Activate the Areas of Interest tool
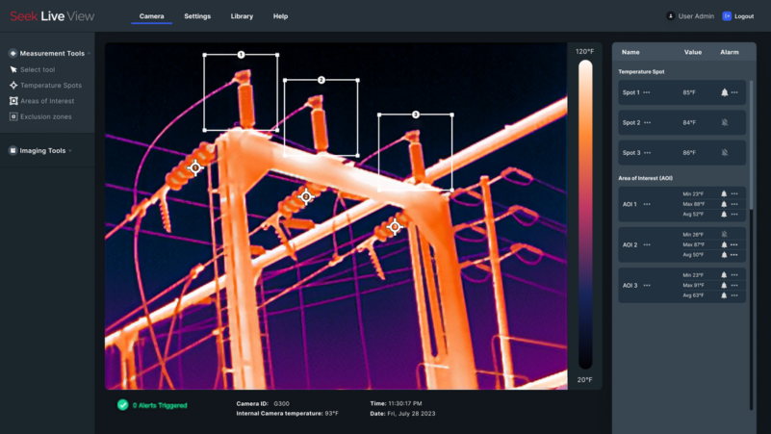 coord(46,101)
